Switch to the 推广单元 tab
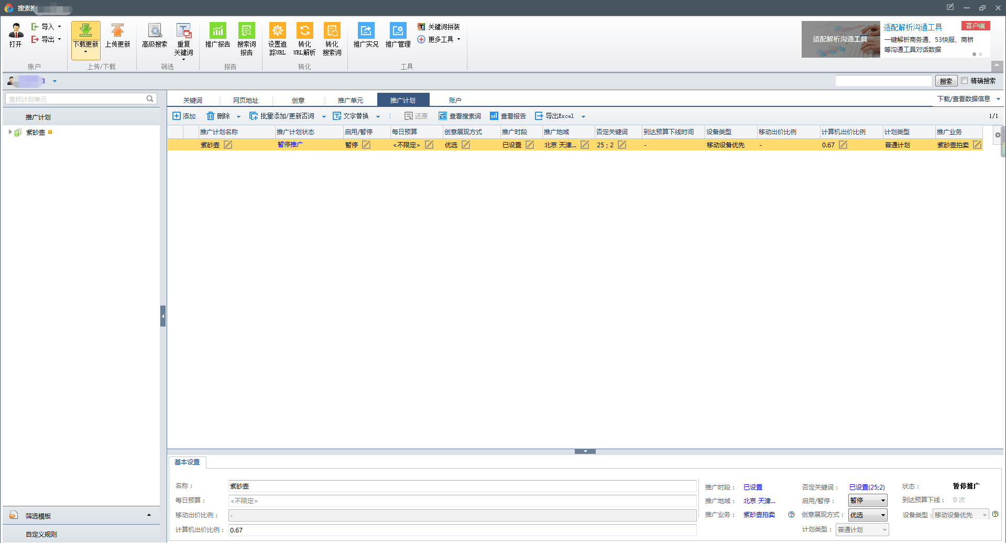The width and height of the screenshot is (1006, 543). click(350, 100)
